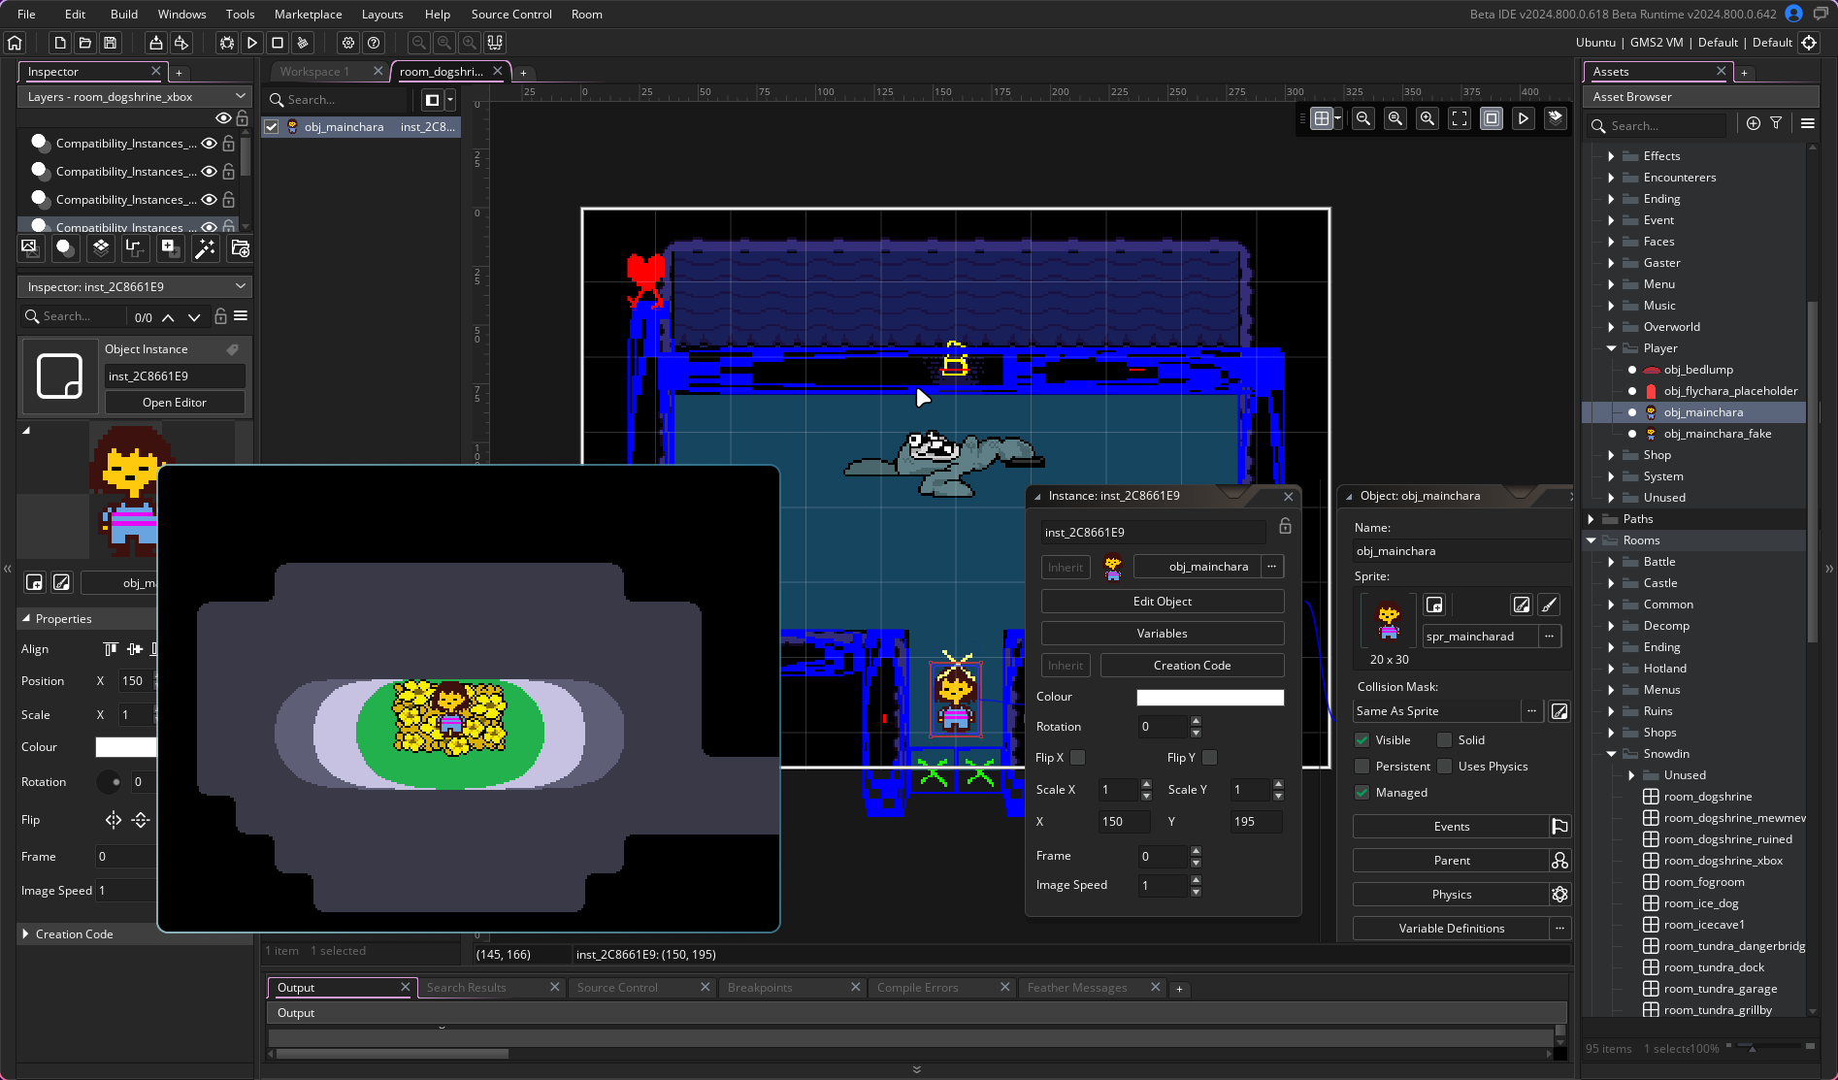
Task: Enable the Solid checkbox
Action: [1445, 740]
